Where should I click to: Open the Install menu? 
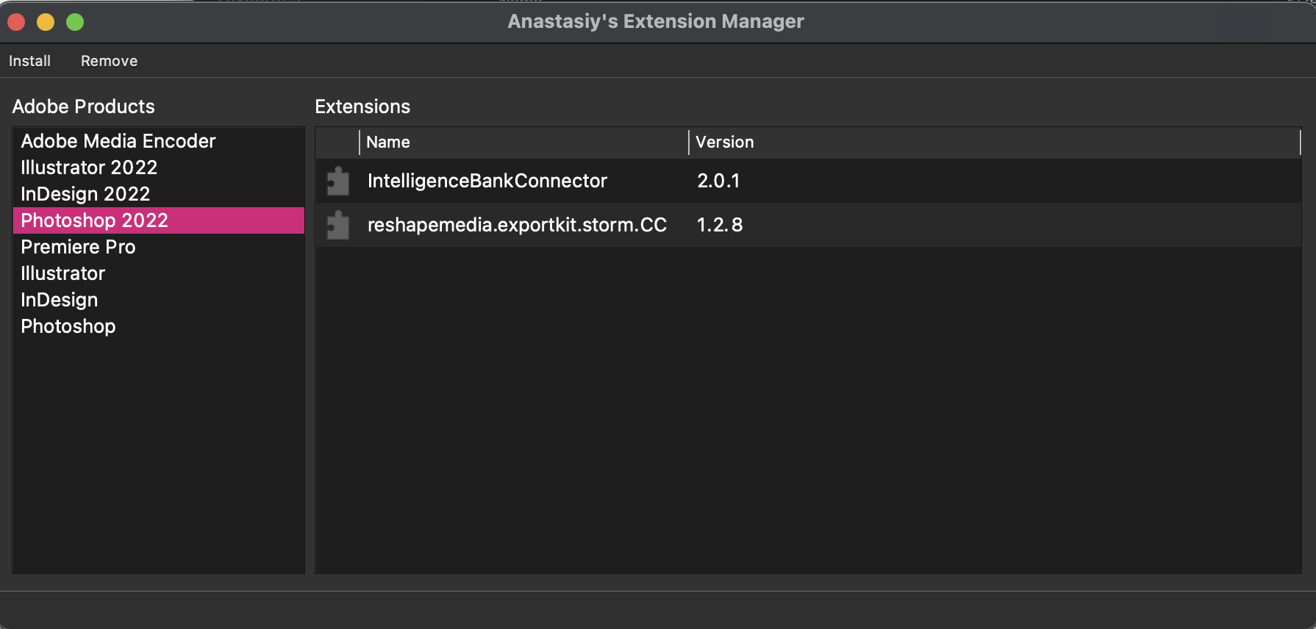29,61
